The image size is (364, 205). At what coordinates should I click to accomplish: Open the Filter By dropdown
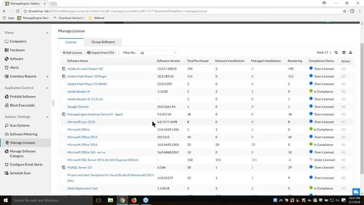[158, 53]
